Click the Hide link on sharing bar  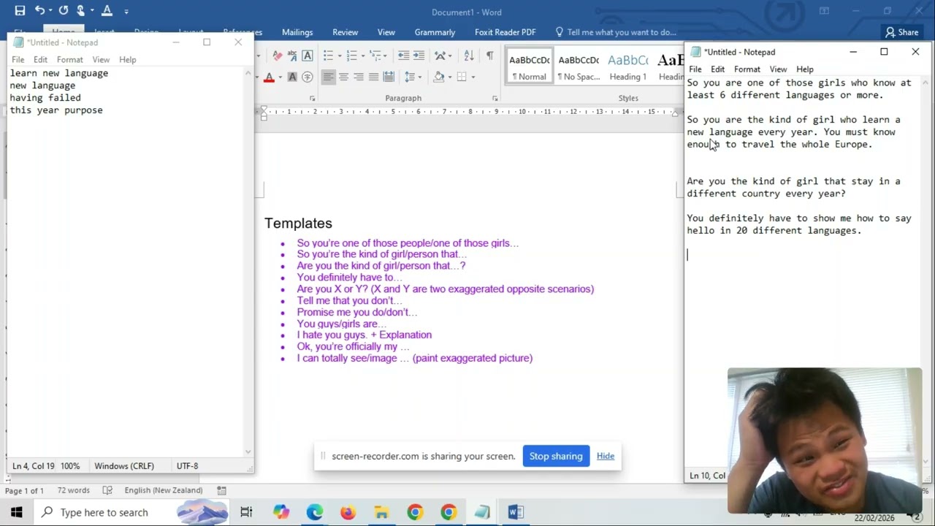pos(605,456)
